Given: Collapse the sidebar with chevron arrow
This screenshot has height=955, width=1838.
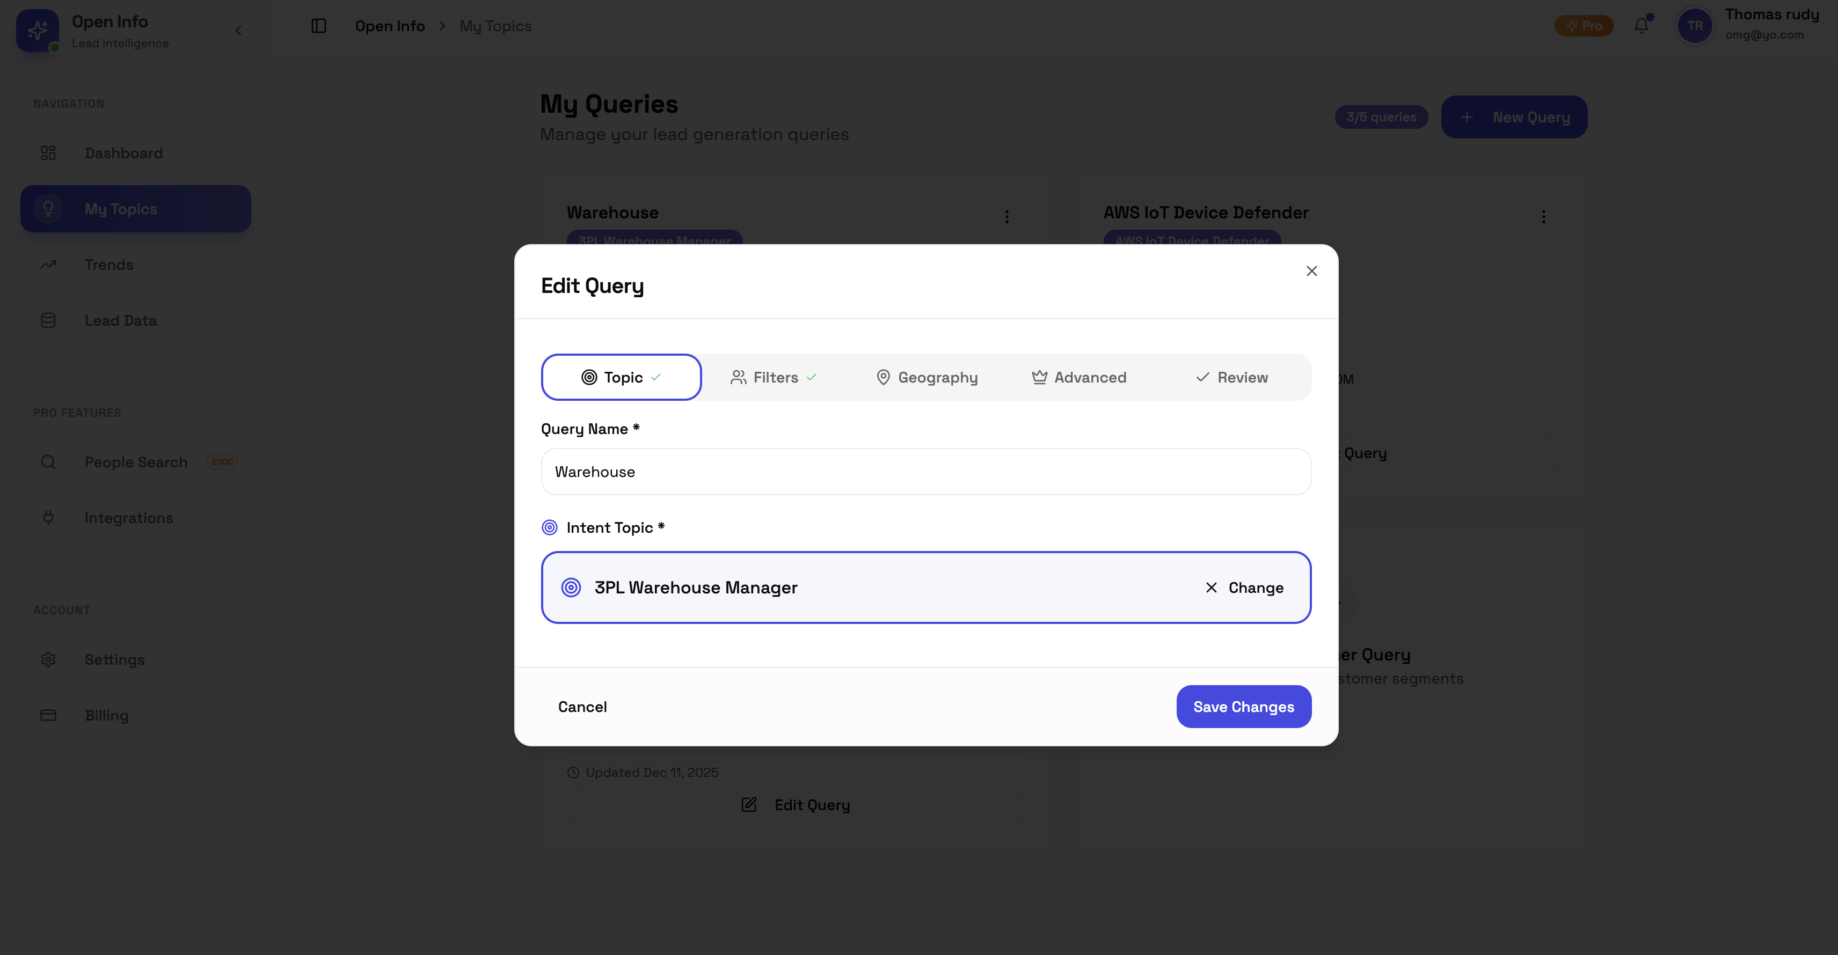Looking at the screenshot, I should click(x=238, y=30).
